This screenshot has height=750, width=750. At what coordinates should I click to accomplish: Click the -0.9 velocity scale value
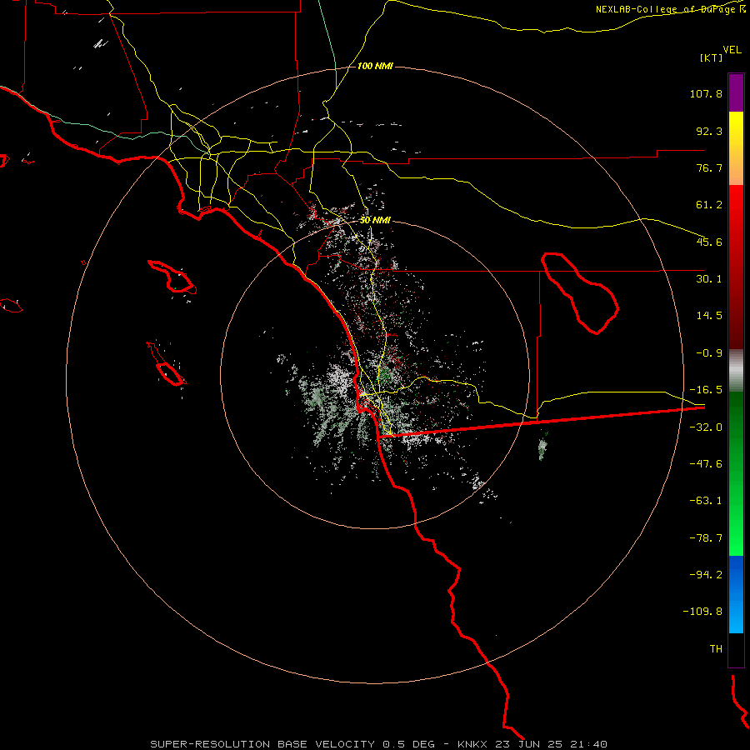[709, 353]
